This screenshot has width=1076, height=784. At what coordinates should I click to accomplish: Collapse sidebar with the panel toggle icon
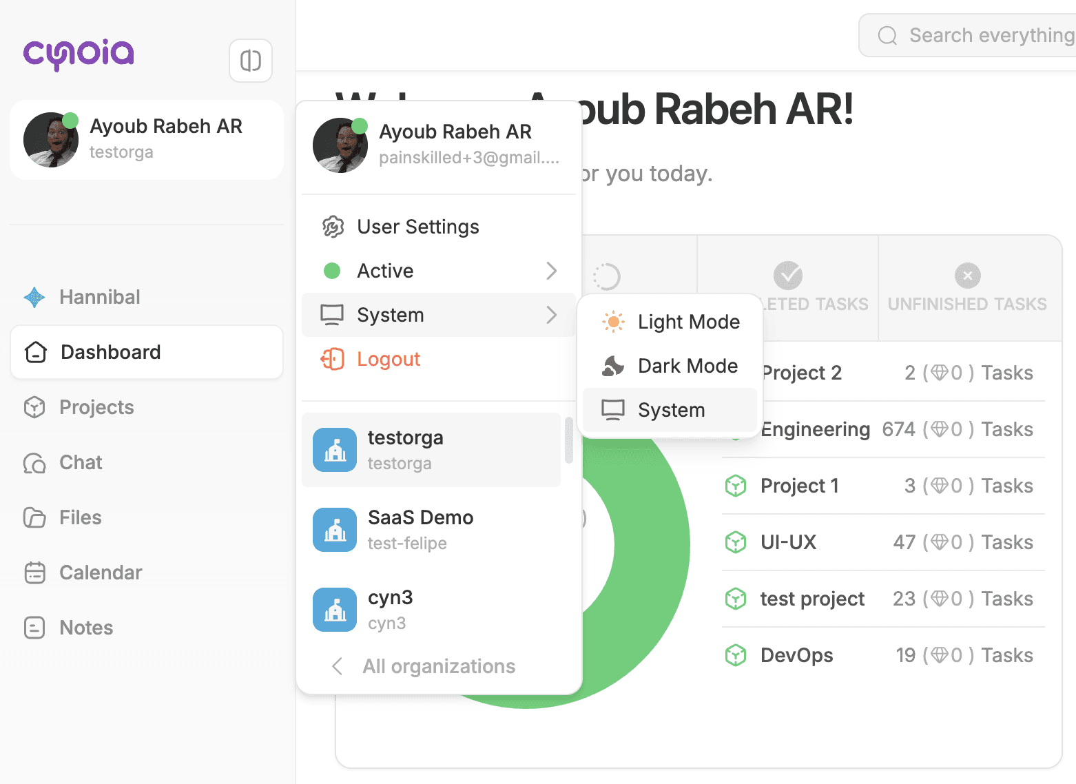coord(251,61)
